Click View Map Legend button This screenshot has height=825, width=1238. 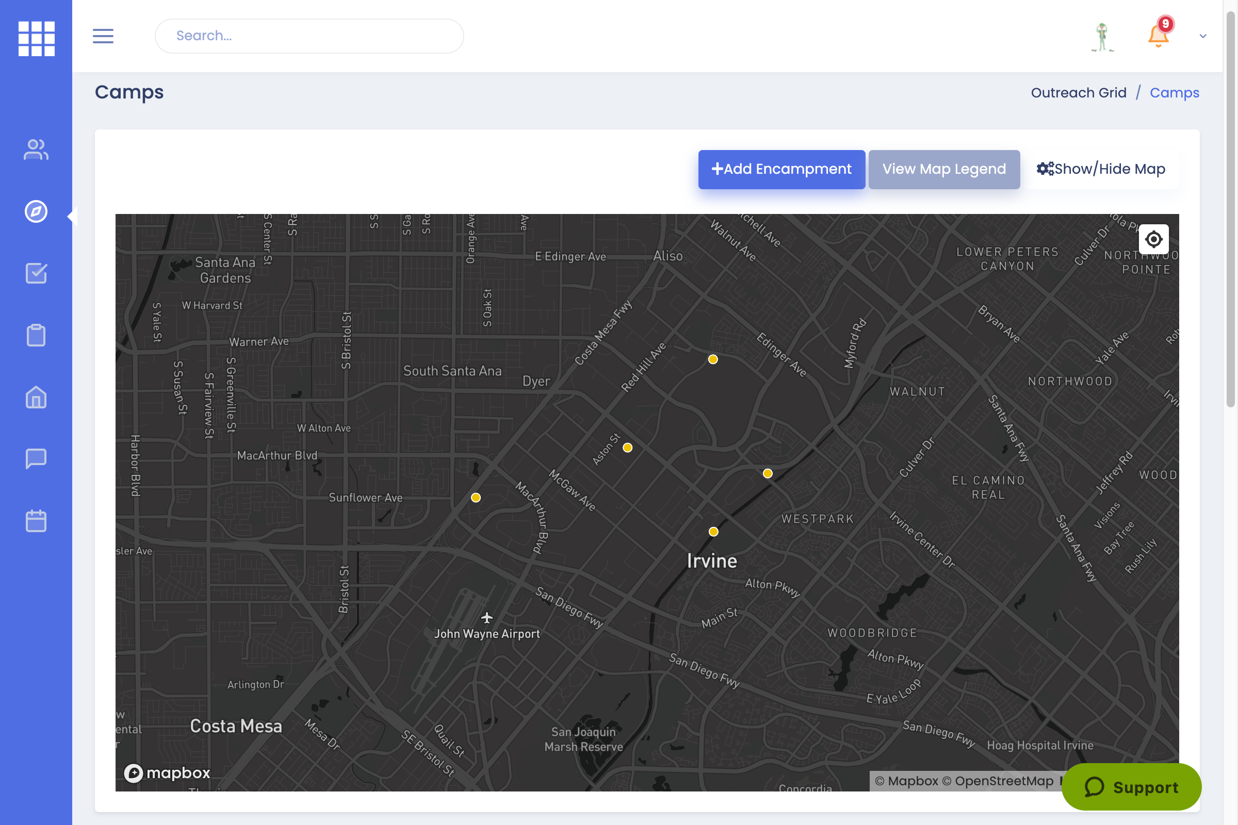tap(944, 169)
